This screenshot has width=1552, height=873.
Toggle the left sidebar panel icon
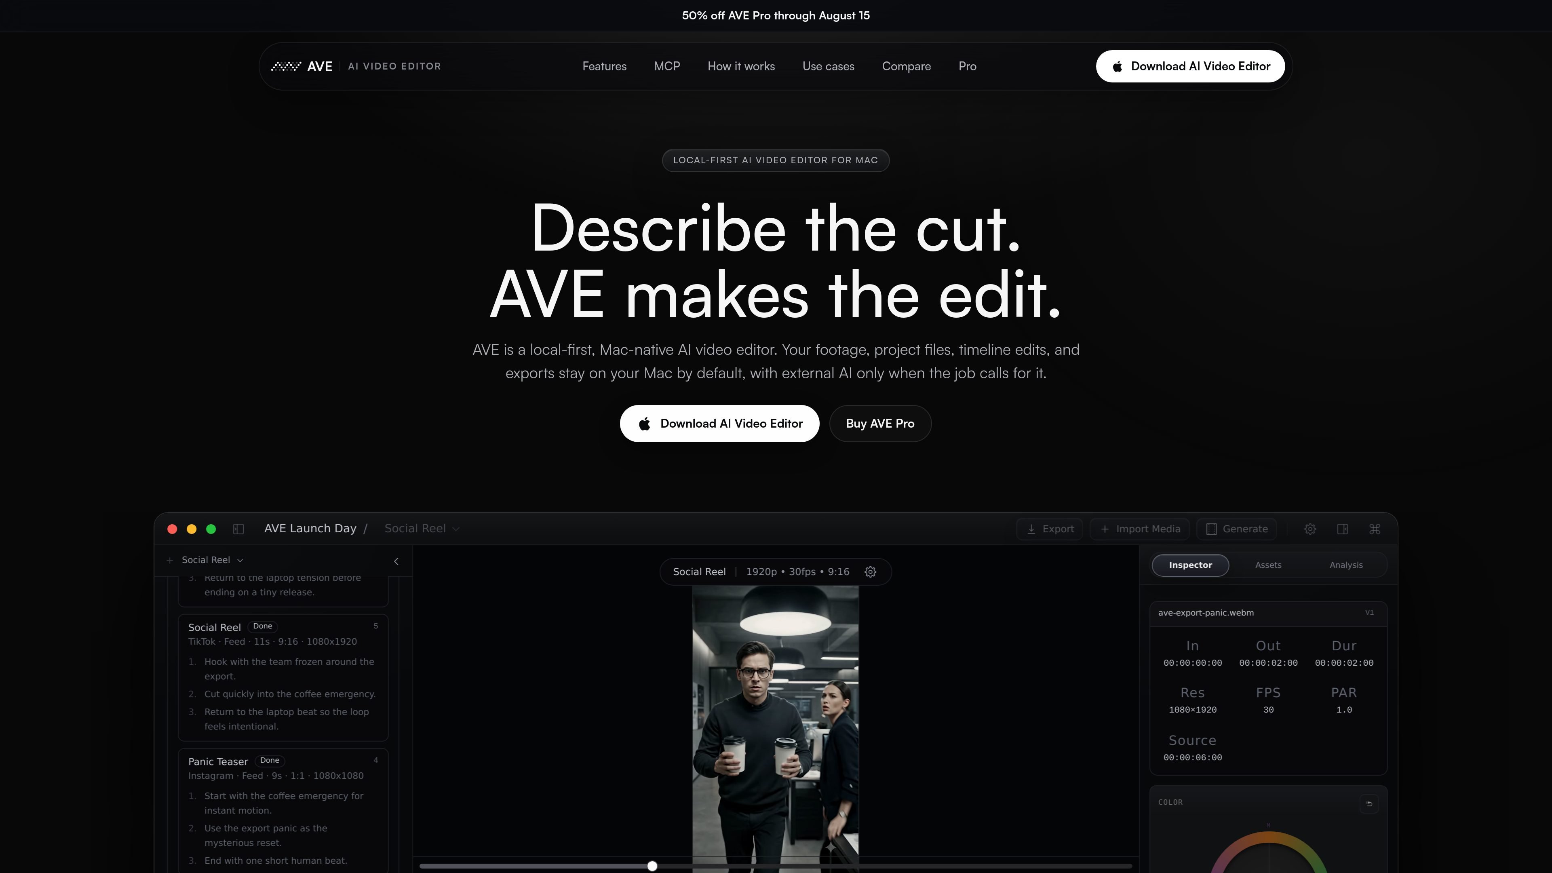pyautogui.click(x=238, y=529)
